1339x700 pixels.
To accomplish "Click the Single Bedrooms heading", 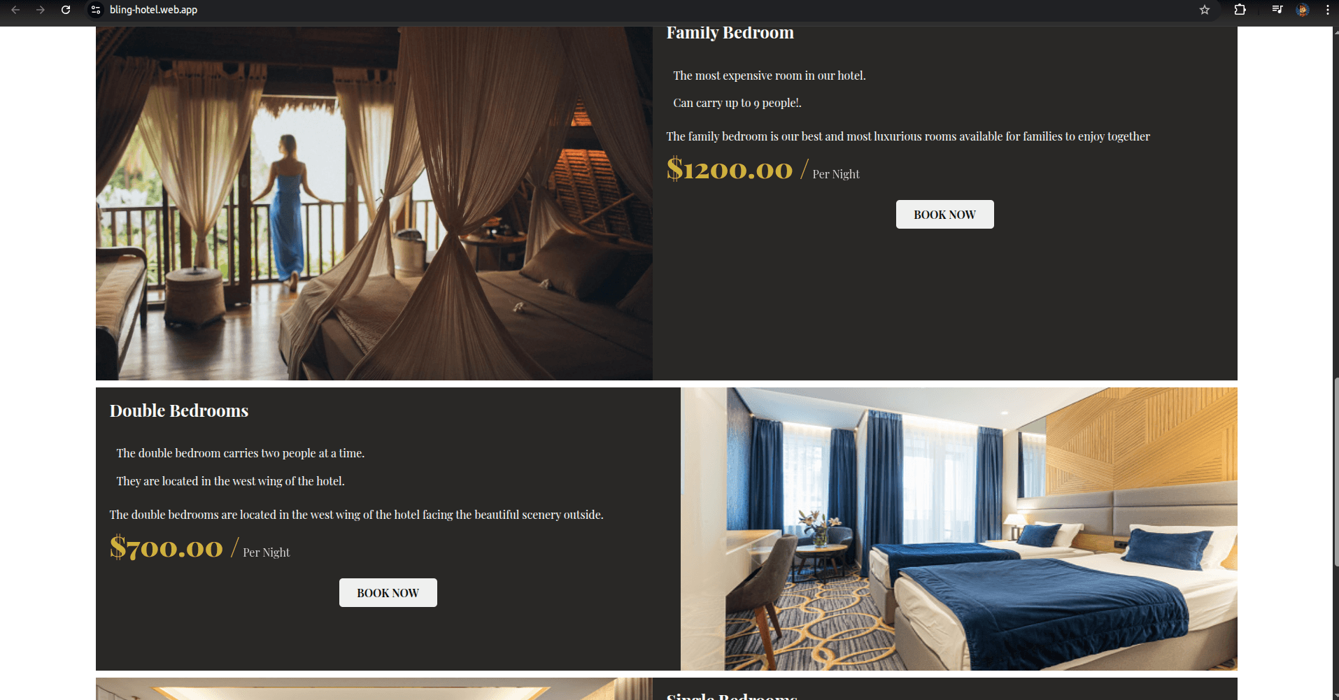I will point(732,697).
